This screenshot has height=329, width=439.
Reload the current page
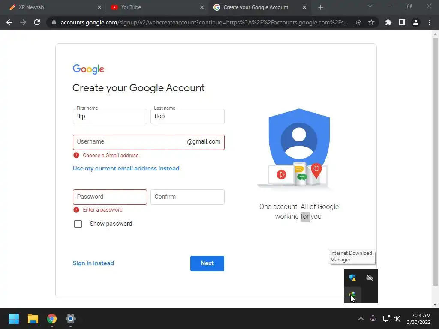coord(37,22)
